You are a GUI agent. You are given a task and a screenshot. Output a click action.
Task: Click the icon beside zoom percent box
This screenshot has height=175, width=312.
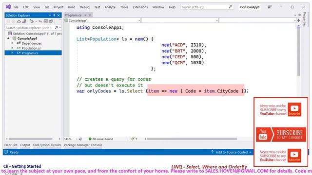tap(80, 139)
